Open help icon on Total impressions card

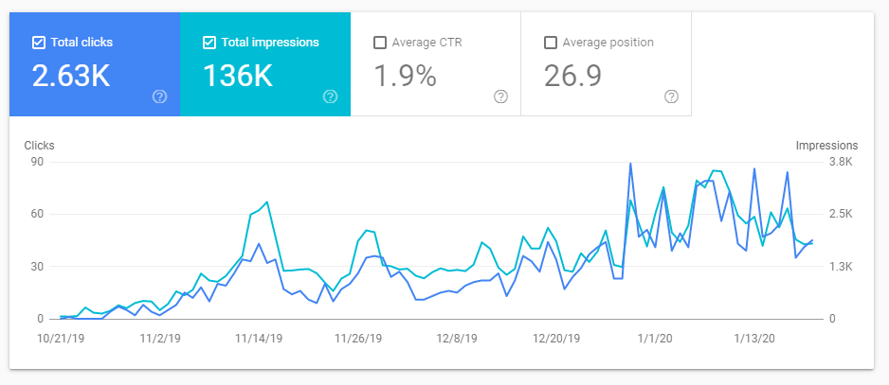pyautogui.click(x=330, y=96)
